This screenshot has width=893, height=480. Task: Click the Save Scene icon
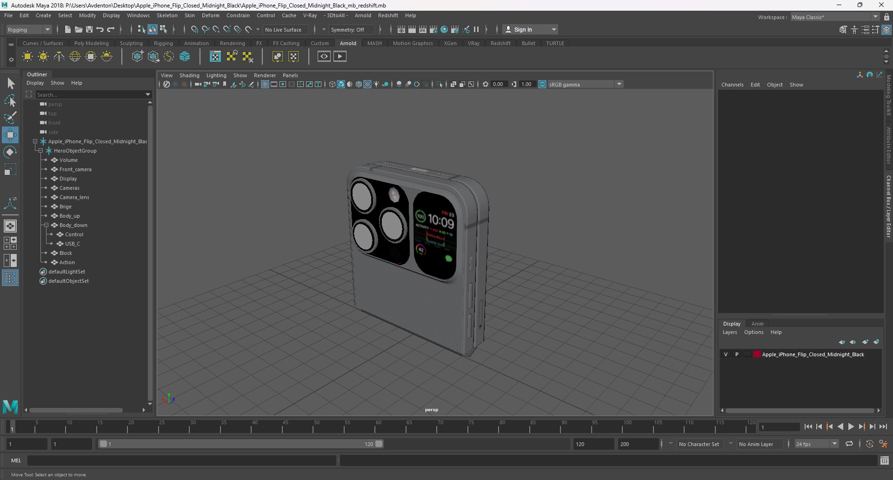[x=89, y=29]
